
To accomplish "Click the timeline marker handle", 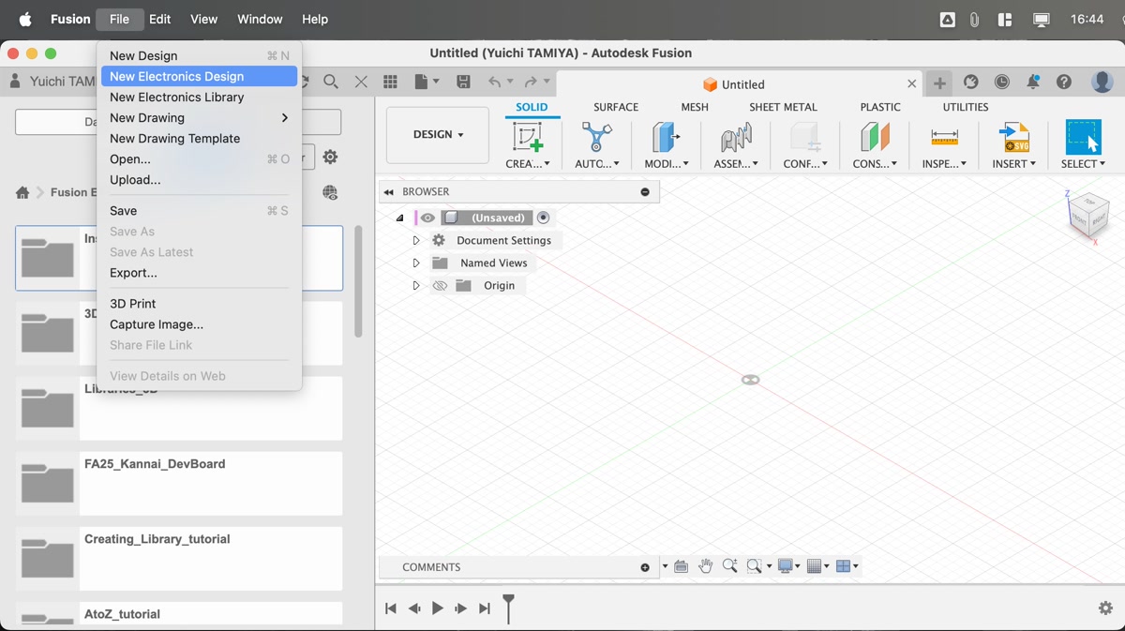I will click(508, 608).
